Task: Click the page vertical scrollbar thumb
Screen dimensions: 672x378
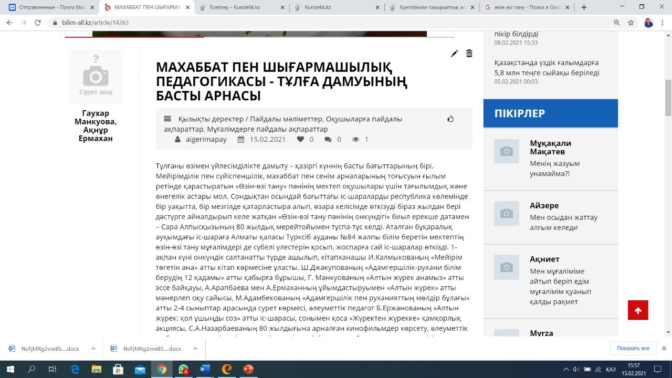Action: [x=668, y=98]
